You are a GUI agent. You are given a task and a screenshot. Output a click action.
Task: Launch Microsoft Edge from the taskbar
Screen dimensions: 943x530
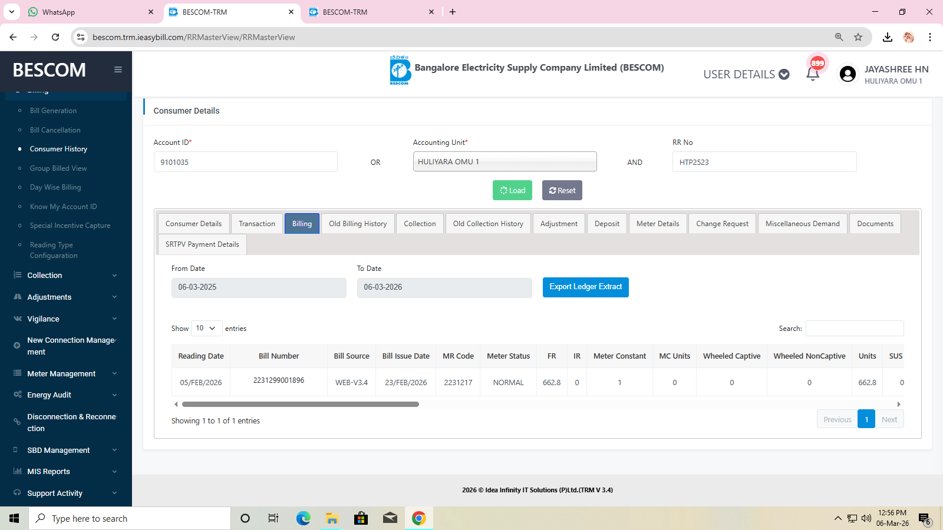coord(303,518)
